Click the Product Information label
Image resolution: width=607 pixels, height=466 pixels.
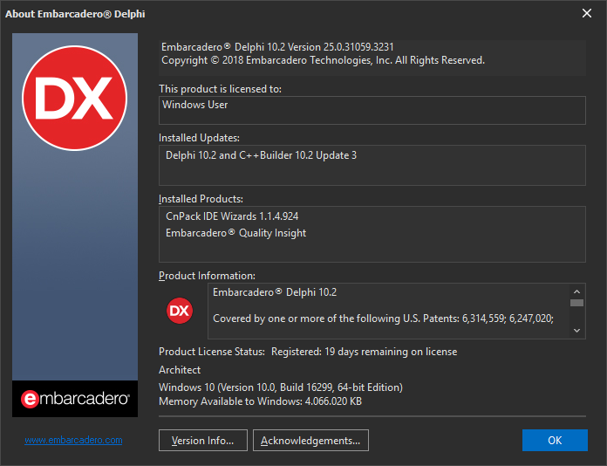click(x=207, y=276)
